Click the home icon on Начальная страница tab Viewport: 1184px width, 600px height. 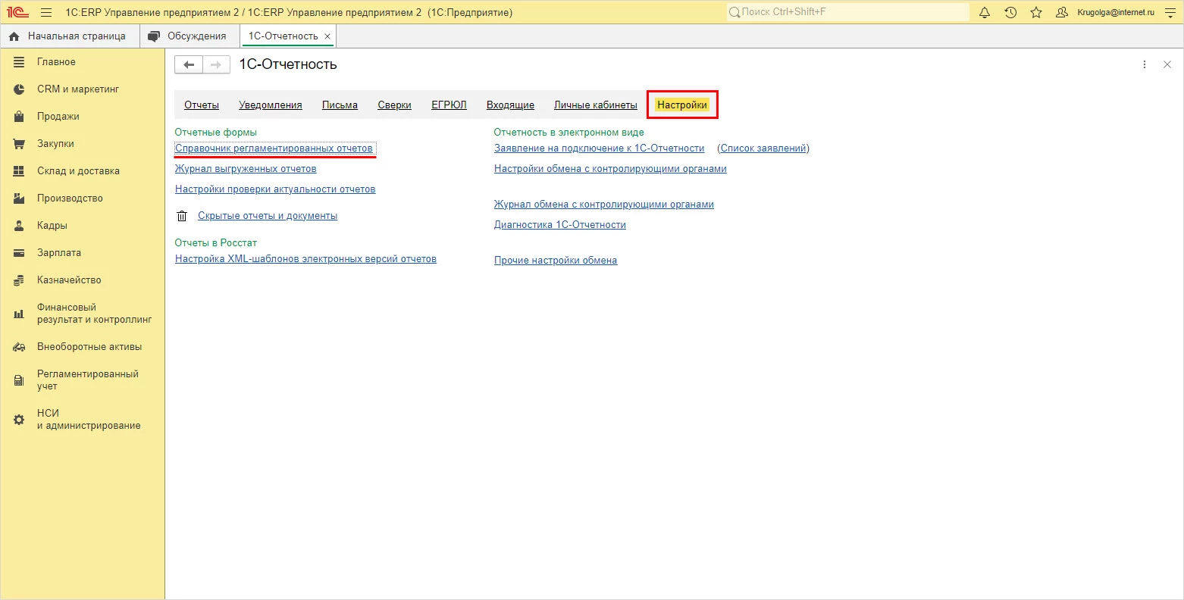(x=14, y=36)
